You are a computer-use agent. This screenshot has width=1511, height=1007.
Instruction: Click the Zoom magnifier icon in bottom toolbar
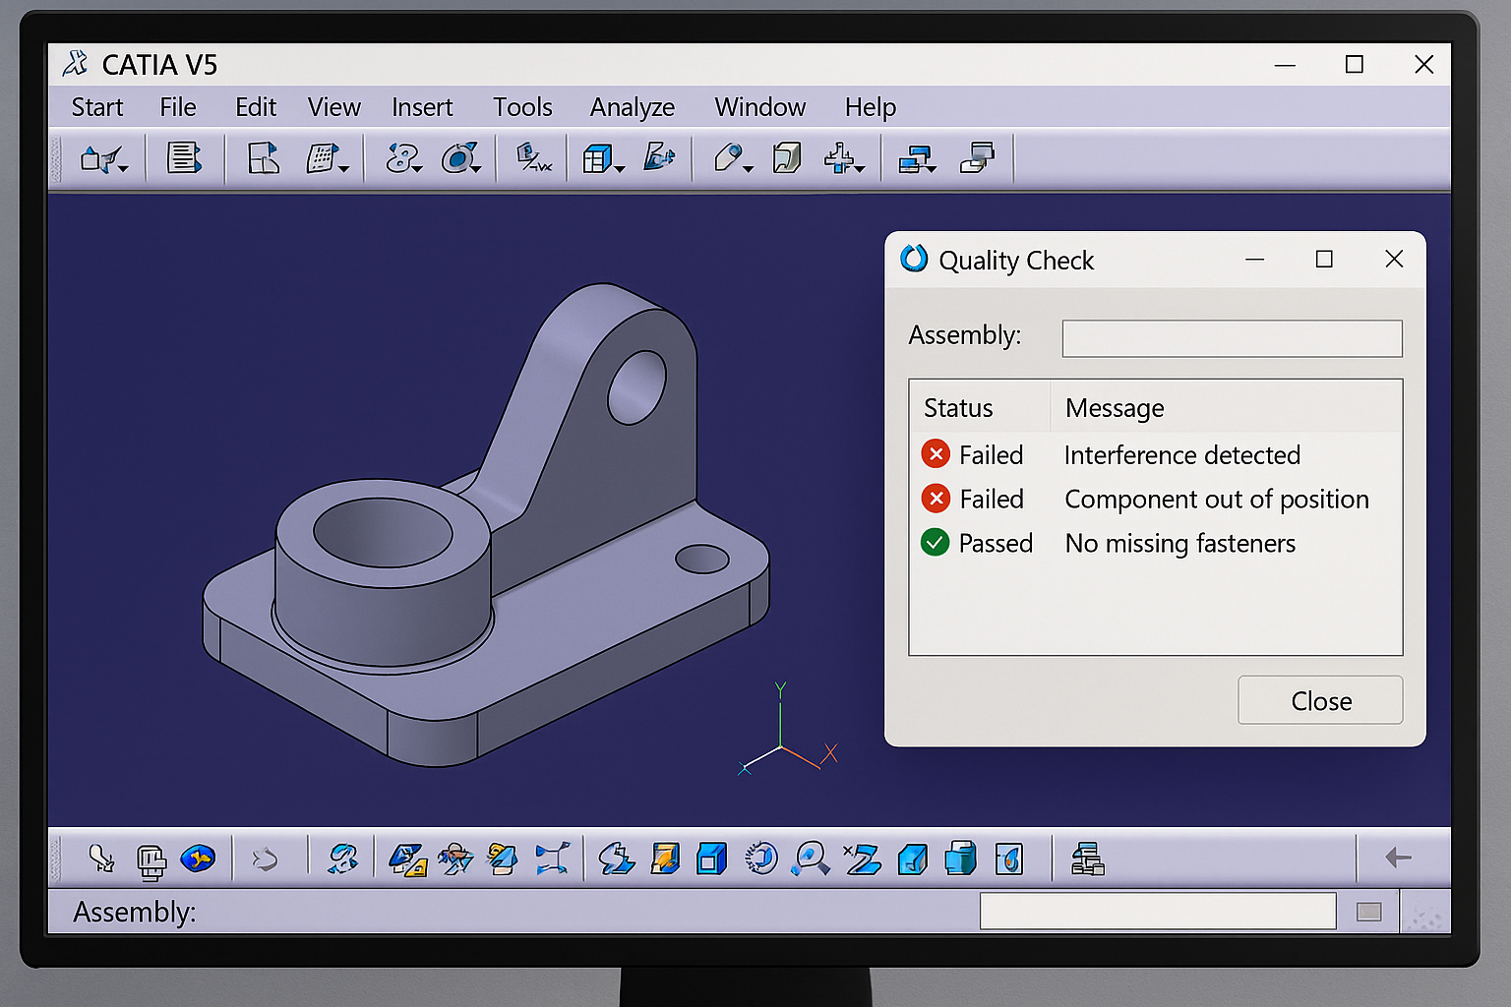coord(810,859)
